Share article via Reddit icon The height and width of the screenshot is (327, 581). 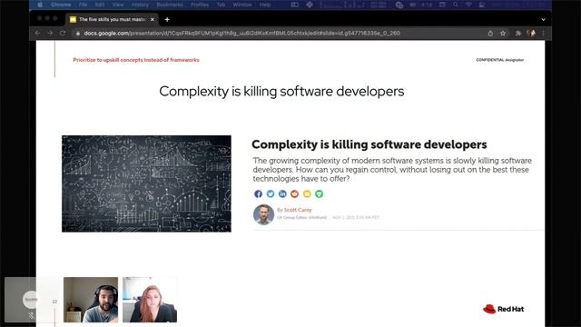coord(294,193)
